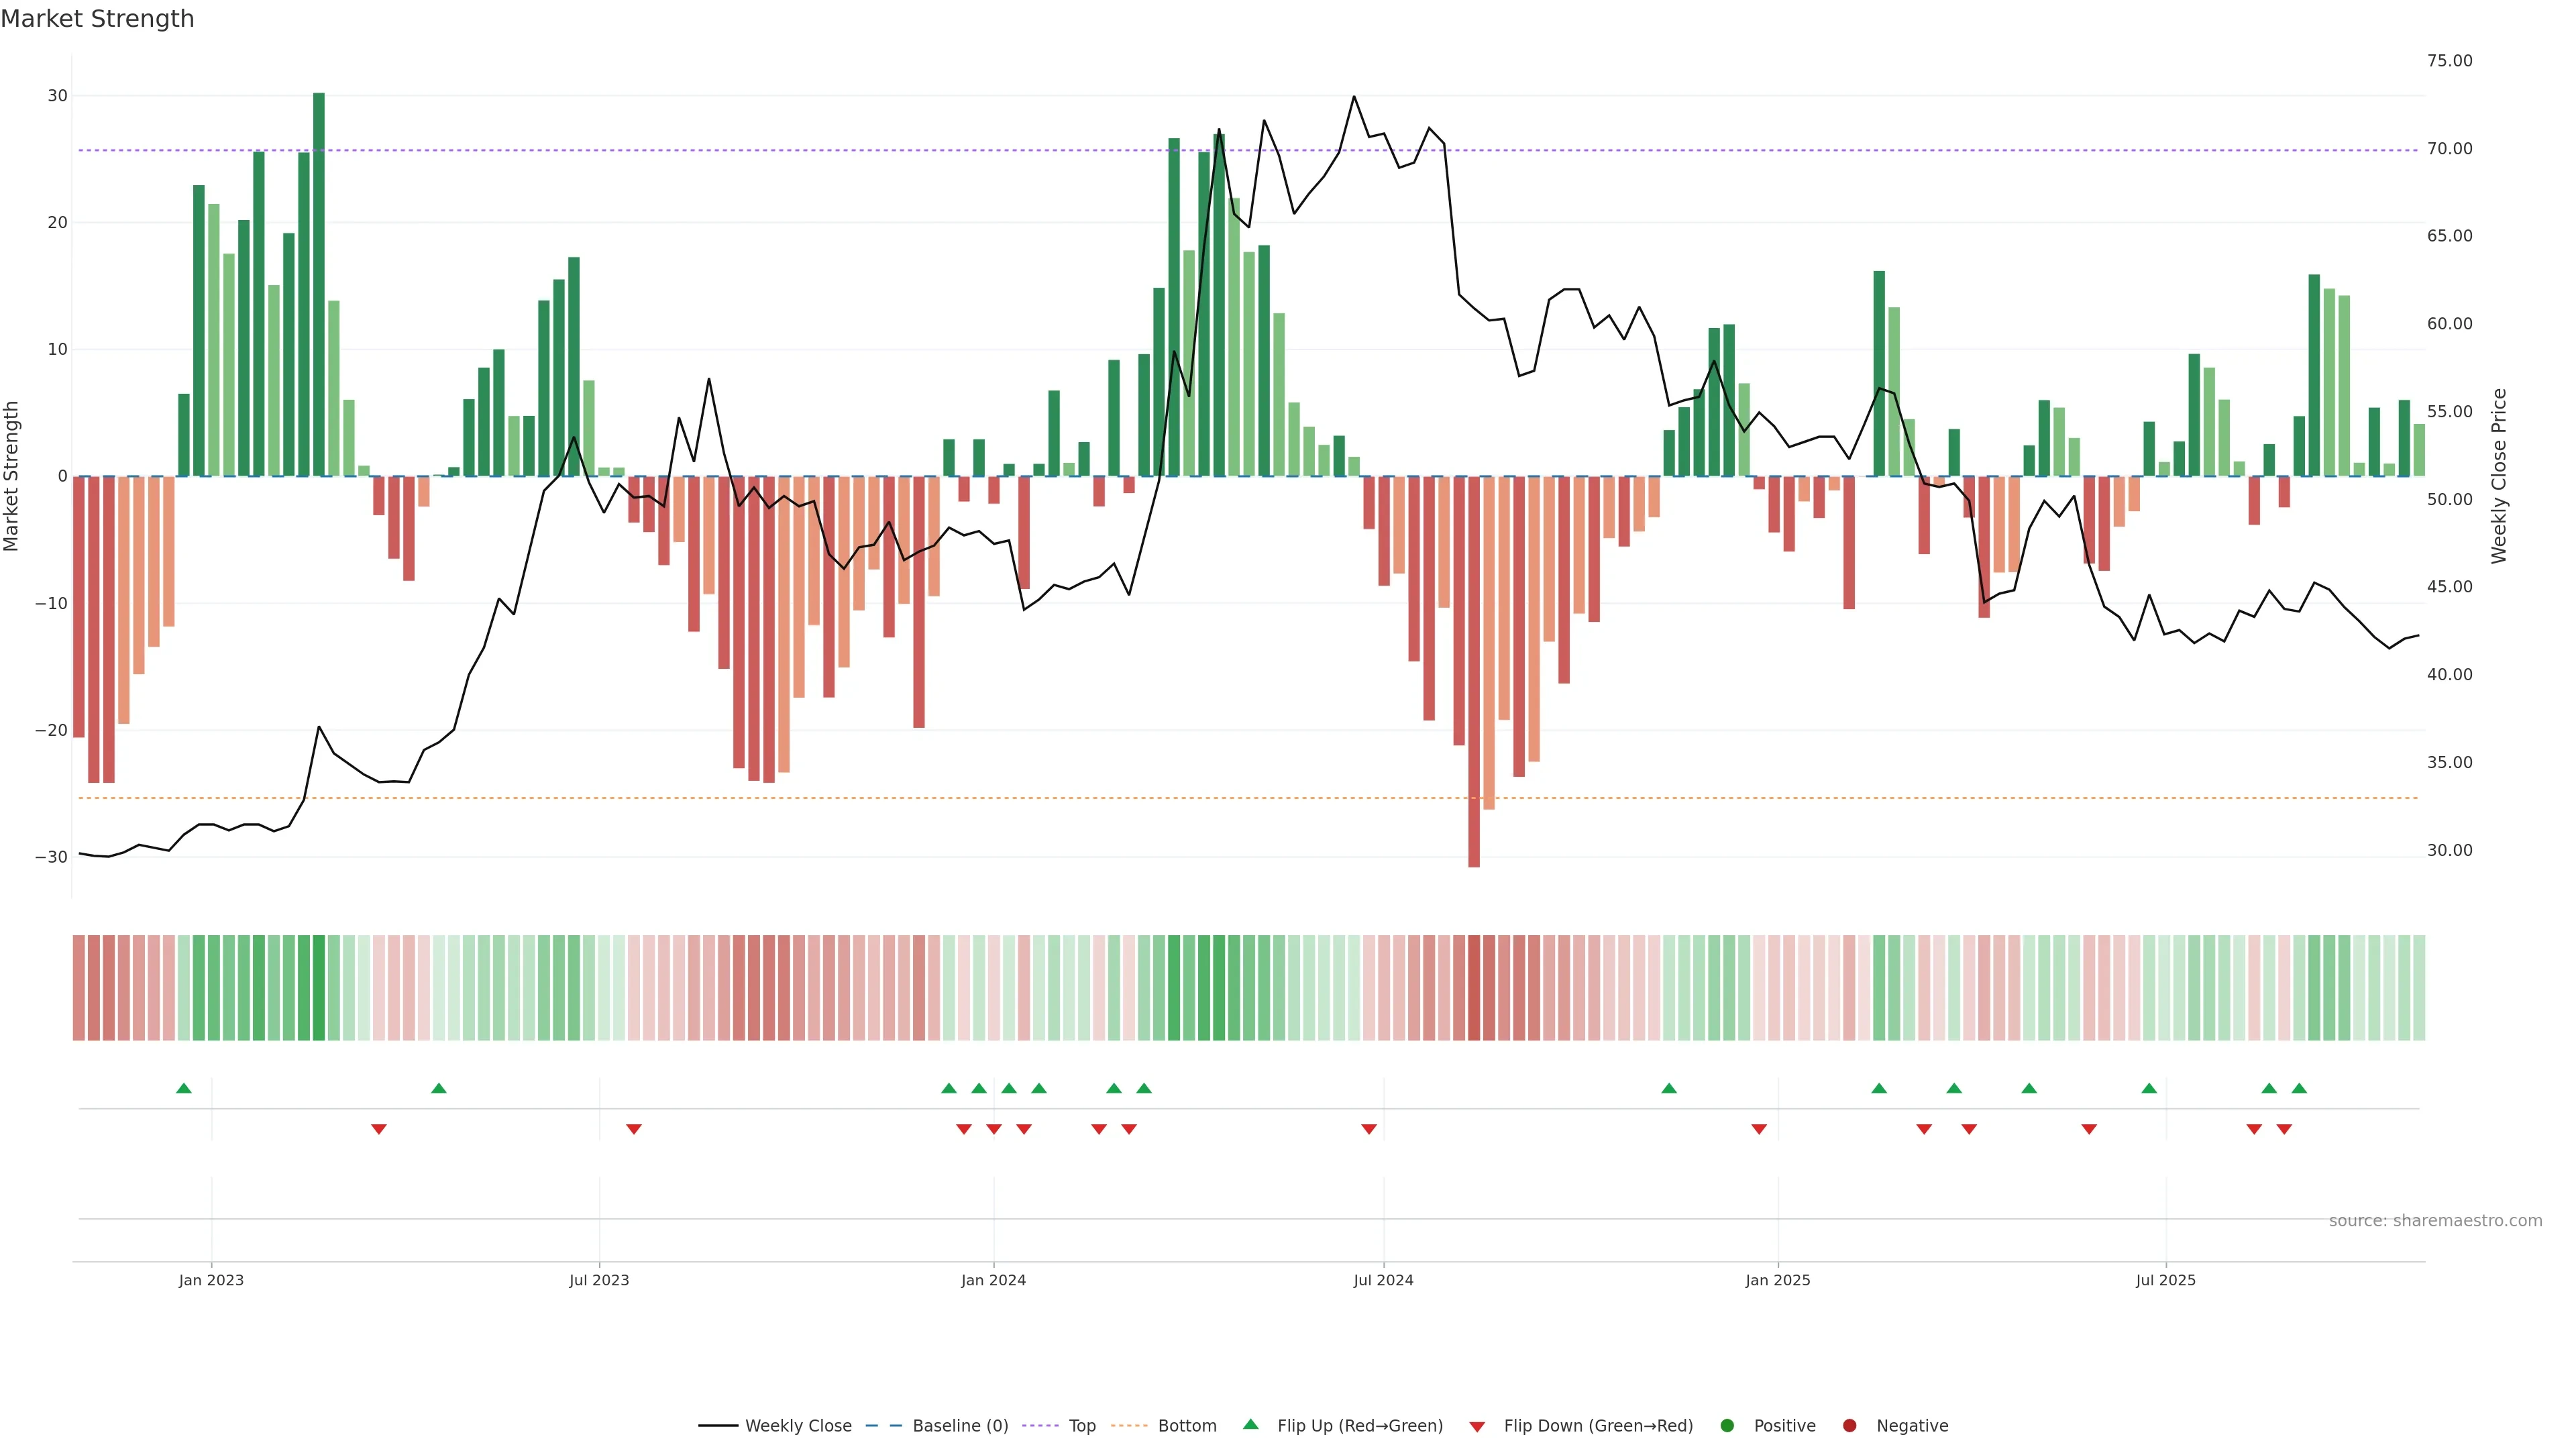Screen dimensions: 2576x1449
Task: Click the Jan 2024 x-axis label
Action: (x=993, y=1280)
